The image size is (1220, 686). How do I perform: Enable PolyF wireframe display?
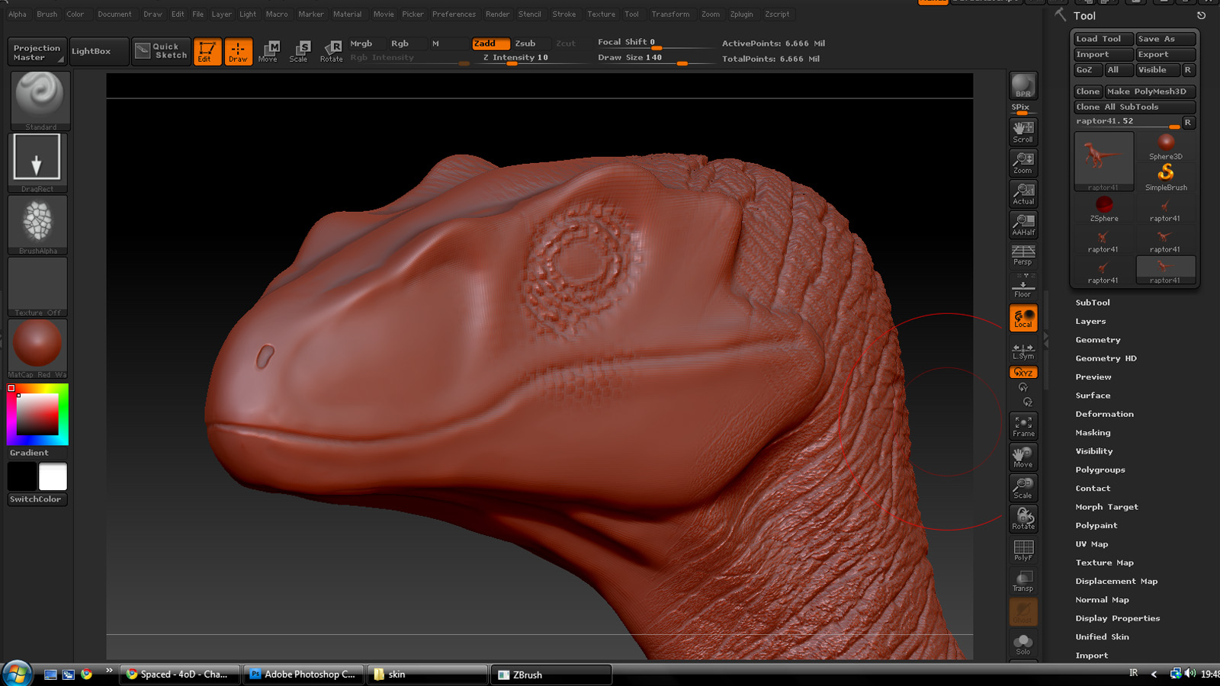coord(1022,550)
